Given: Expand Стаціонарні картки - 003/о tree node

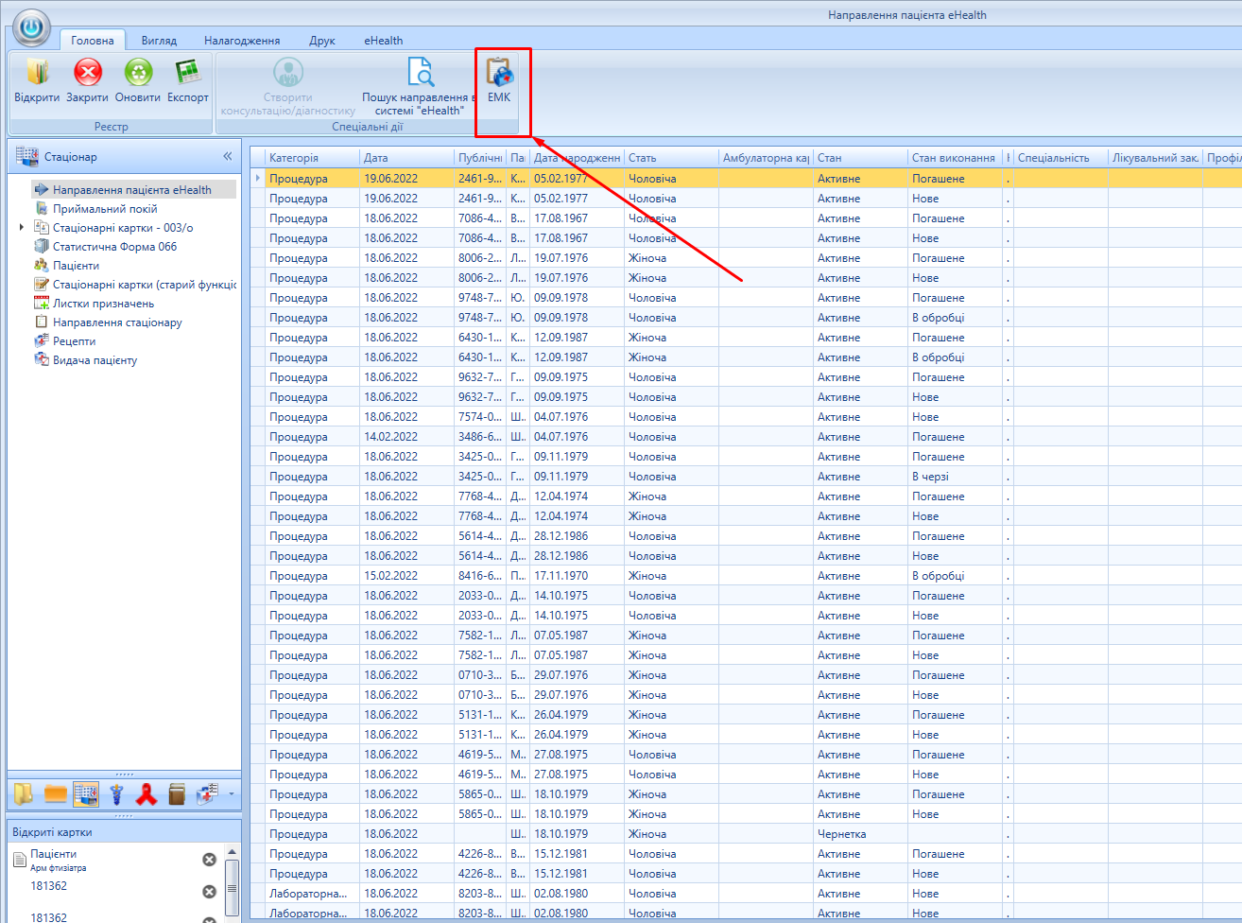Looking at the screenshot, I should coord(22,228).
